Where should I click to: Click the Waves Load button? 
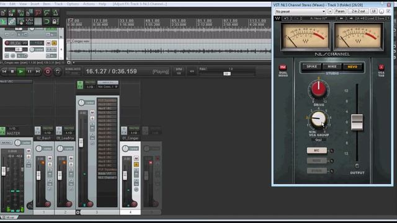pos(371,19)
